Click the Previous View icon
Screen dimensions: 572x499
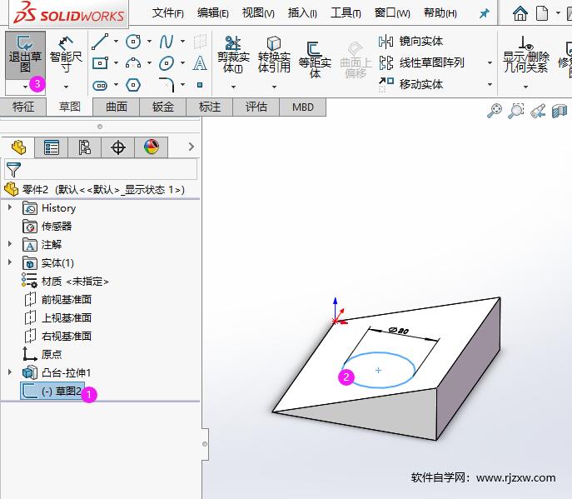click(x=538, y=112)
